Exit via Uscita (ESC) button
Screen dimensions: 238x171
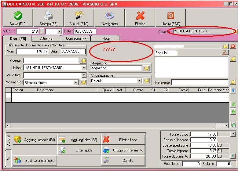(170, 18)
